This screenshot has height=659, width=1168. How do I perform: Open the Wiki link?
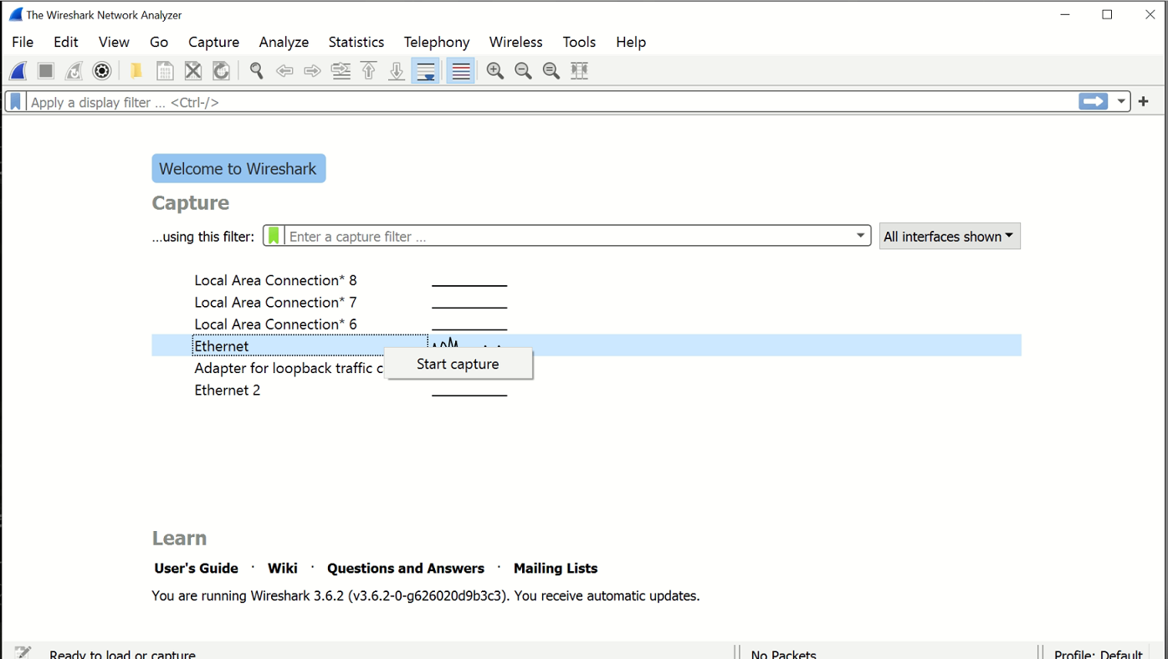tap(283, 568)
